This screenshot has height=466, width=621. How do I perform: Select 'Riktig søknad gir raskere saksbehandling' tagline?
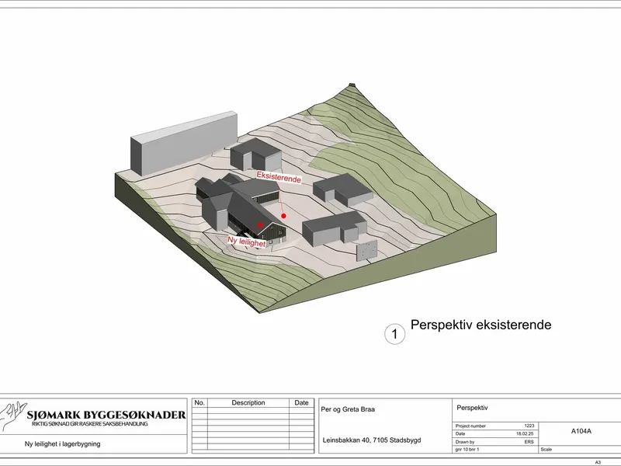pyautogui.click(x=90, y=424)
